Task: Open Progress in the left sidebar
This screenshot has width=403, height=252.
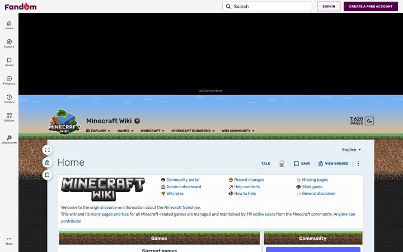Action: tap(9, 81)
